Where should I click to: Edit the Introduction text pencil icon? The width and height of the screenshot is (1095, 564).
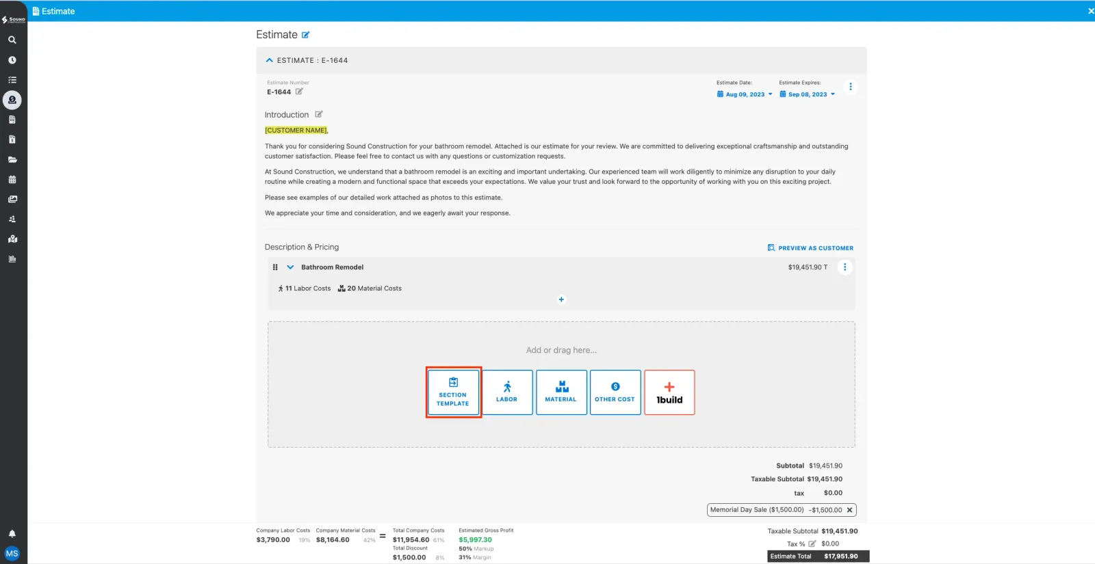coord(319,114)
